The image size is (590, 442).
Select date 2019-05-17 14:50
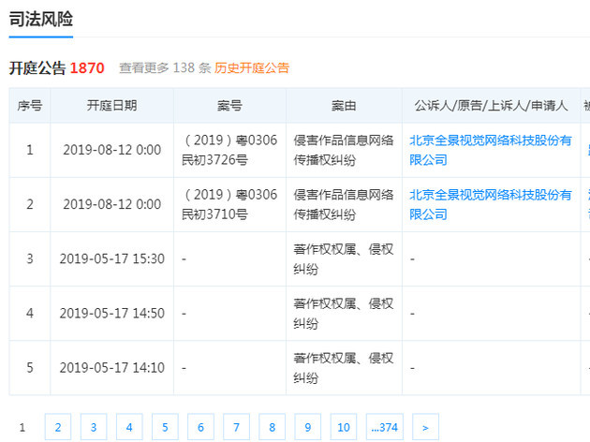(x=112, y=314)
